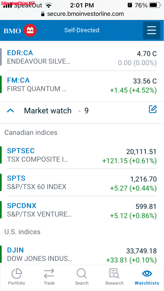Tap the Market watch title text
The height and width of the screenshot is (291, 164).
click(x=48, y=111)
